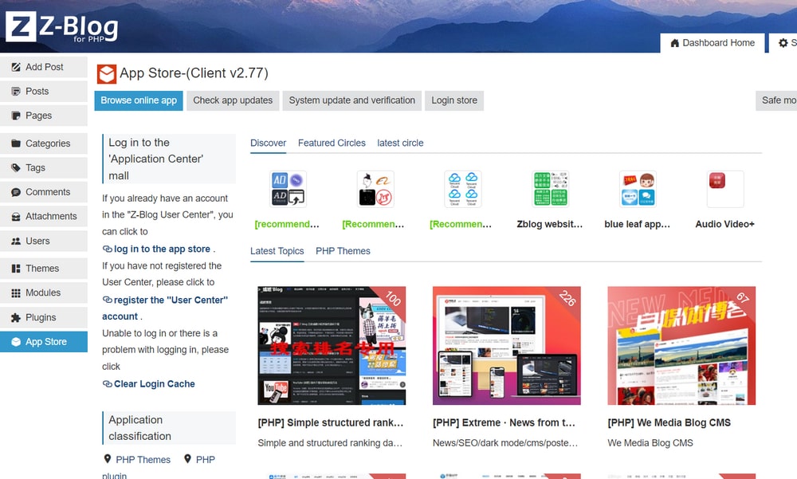Open the blue leaf app circle icon
This screenshot has width=797, height=479.
638,189
